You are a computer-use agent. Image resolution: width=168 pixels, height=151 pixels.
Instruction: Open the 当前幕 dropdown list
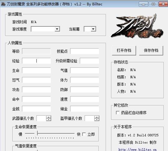point(93,29)
